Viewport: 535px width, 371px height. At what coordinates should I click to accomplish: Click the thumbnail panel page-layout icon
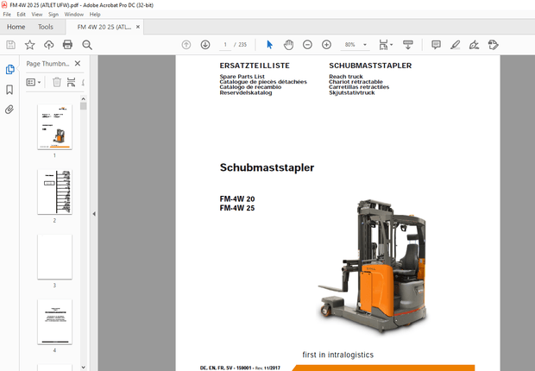tap(71, 82)
